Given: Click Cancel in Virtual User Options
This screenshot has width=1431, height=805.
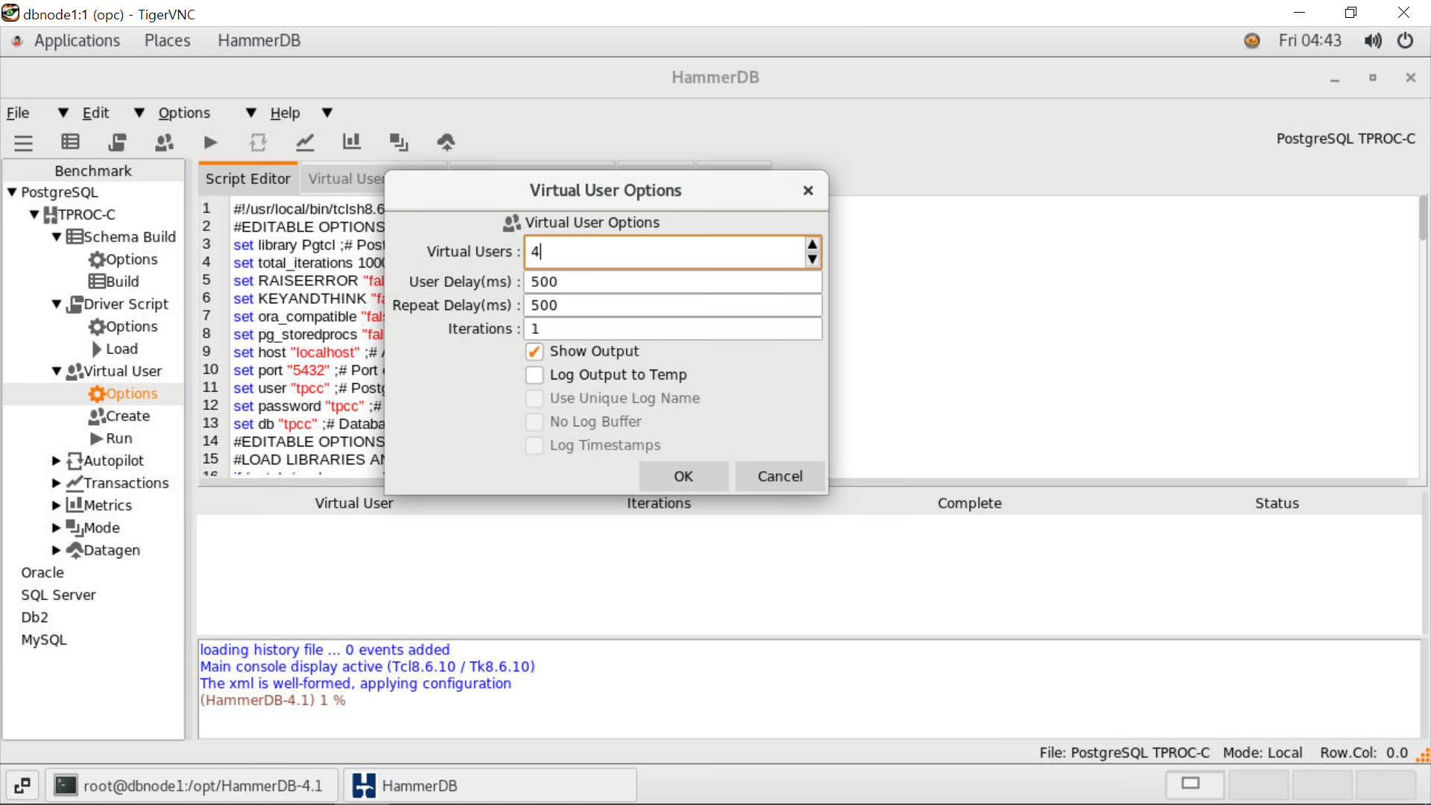Looking at the screenshot, I should pyautogui.click(x=780, y=476).
